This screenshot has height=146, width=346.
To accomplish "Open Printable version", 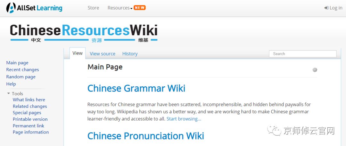I will (x=30, y=119).
